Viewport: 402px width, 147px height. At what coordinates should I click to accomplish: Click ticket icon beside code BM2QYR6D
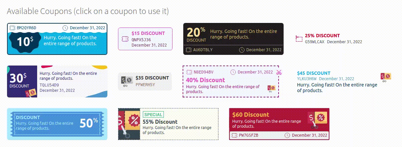click(13, 28)
